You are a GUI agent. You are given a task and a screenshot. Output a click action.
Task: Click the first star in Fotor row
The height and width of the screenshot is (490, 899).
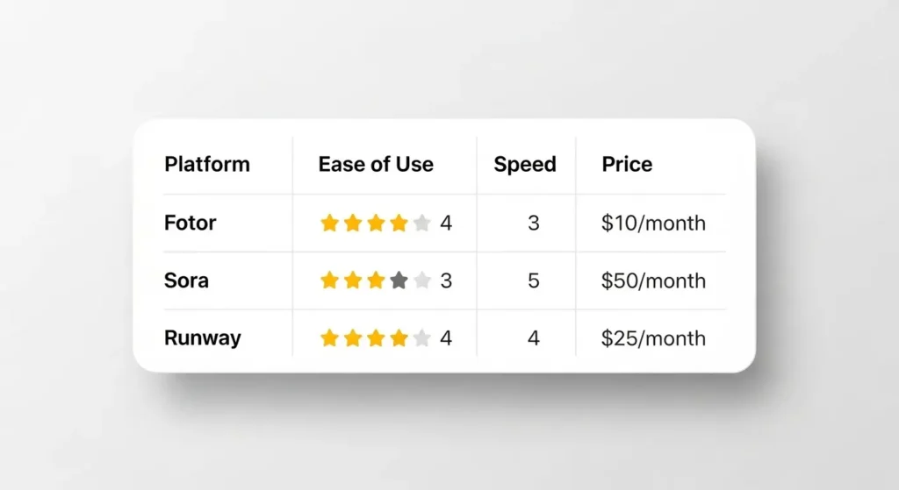coord(330,224)
